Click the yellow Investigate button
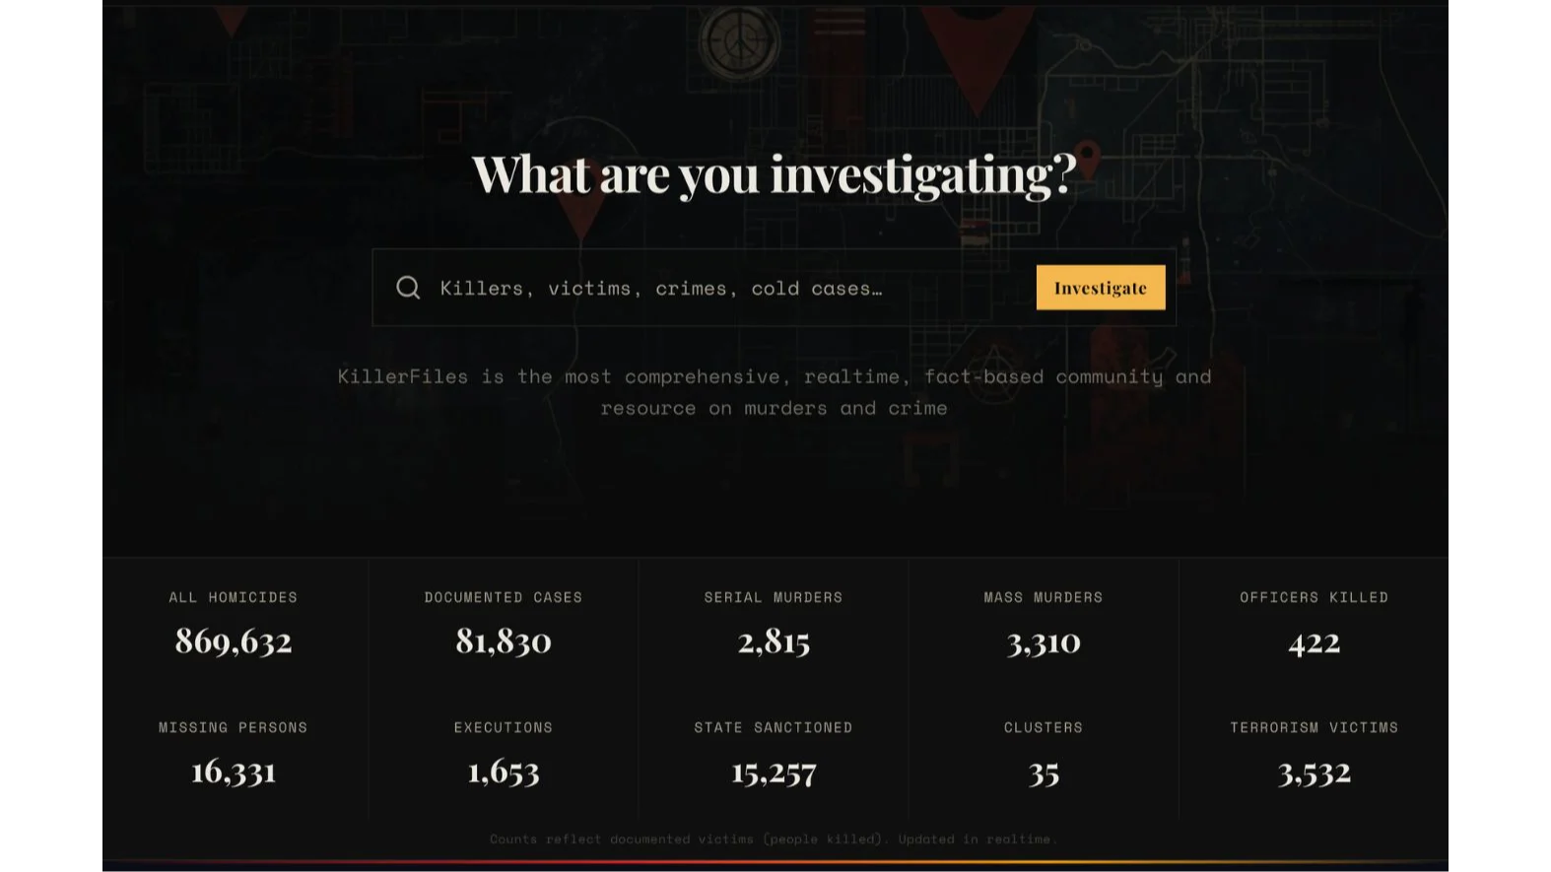This screenshot has height=872, width=1551. tap(1101, 288)
